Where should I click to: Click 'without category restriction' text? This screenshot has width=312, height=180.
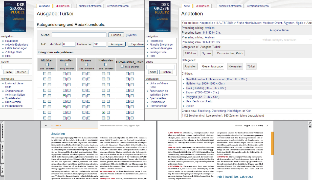click(279, 40)
